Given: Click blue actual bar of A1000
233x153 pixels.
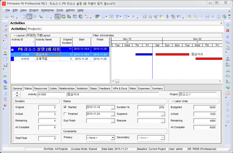Looking at the screenshot, I should (x=144, y=54).
